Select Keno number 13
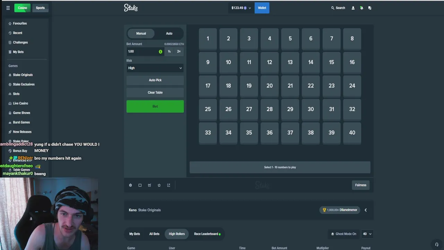 point(290,62)
